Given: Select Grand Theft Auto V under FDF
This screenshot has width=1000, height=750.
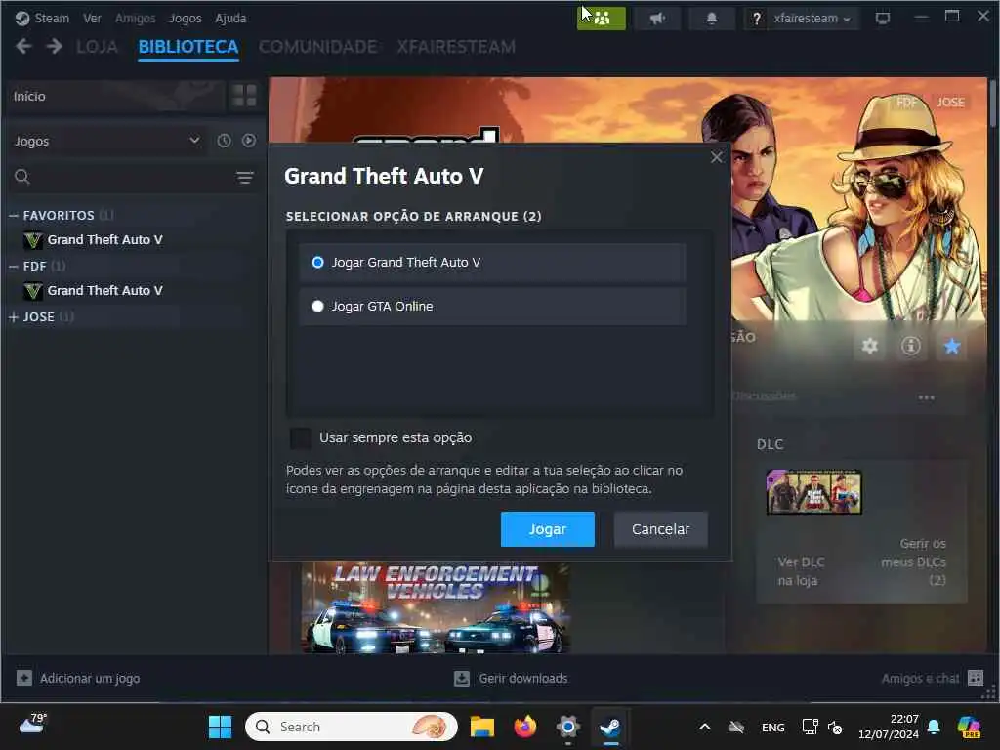Looking at the screenshot, I should pyautogui.click(x=105, y=291).
